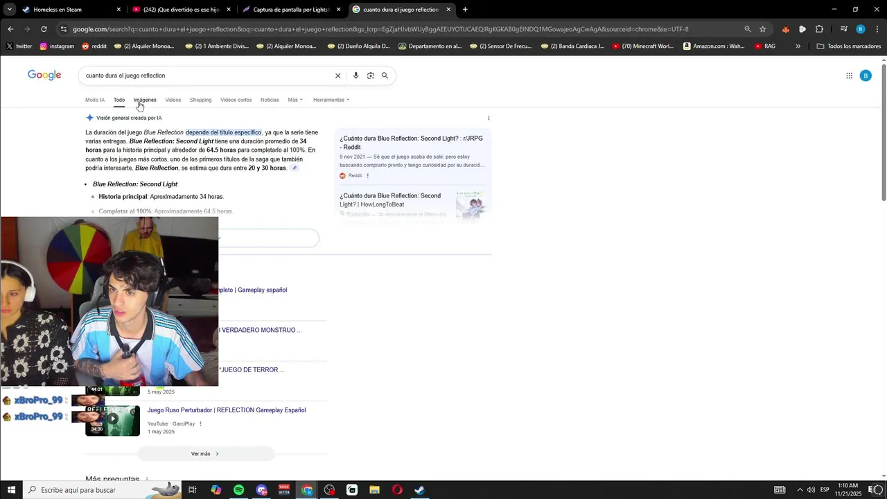Click into the Google search field
887x499 pixels.
(x=208, y=76)
